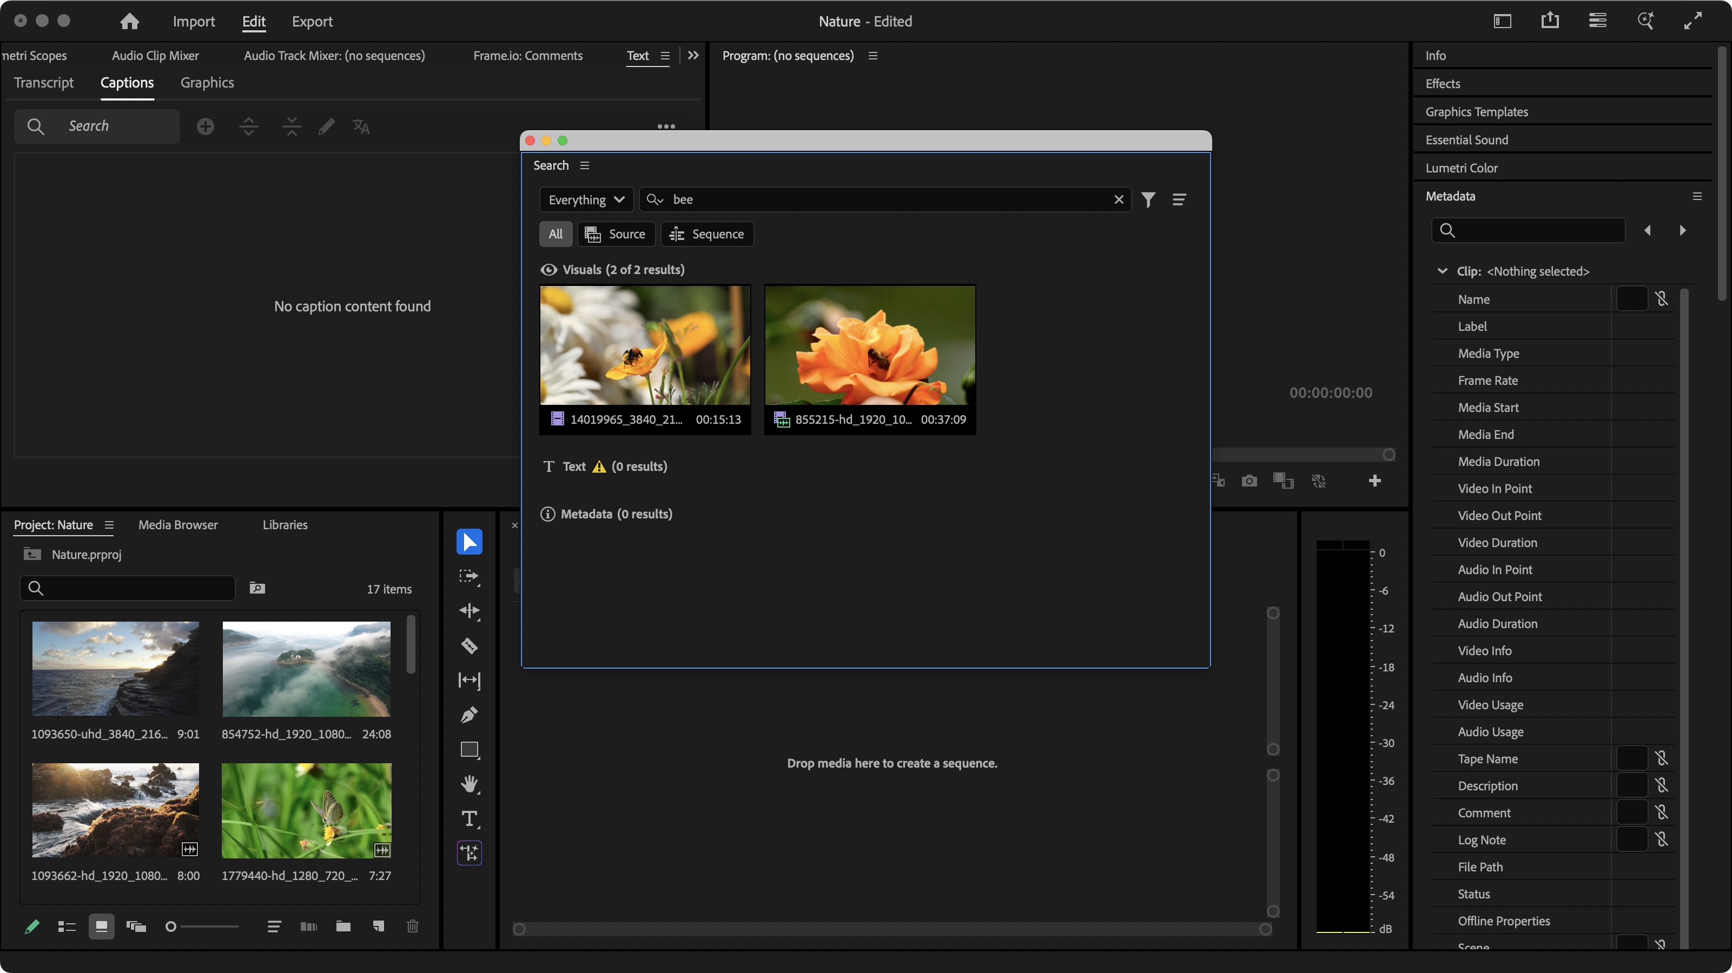Screen dimensions: 1732x973
Task: Open the Essential Sound panel
Action: [1467, 140]
